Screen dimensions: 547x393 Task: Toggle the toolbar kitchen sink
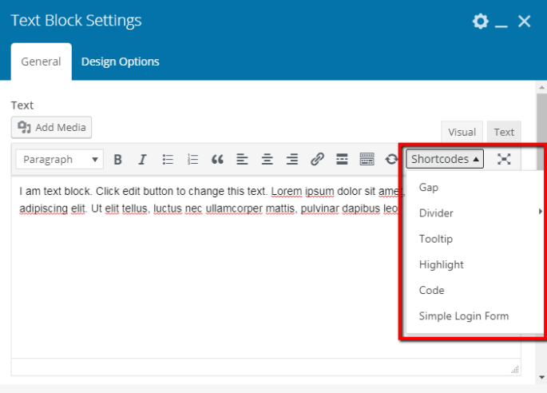click(x=367, y=160)
